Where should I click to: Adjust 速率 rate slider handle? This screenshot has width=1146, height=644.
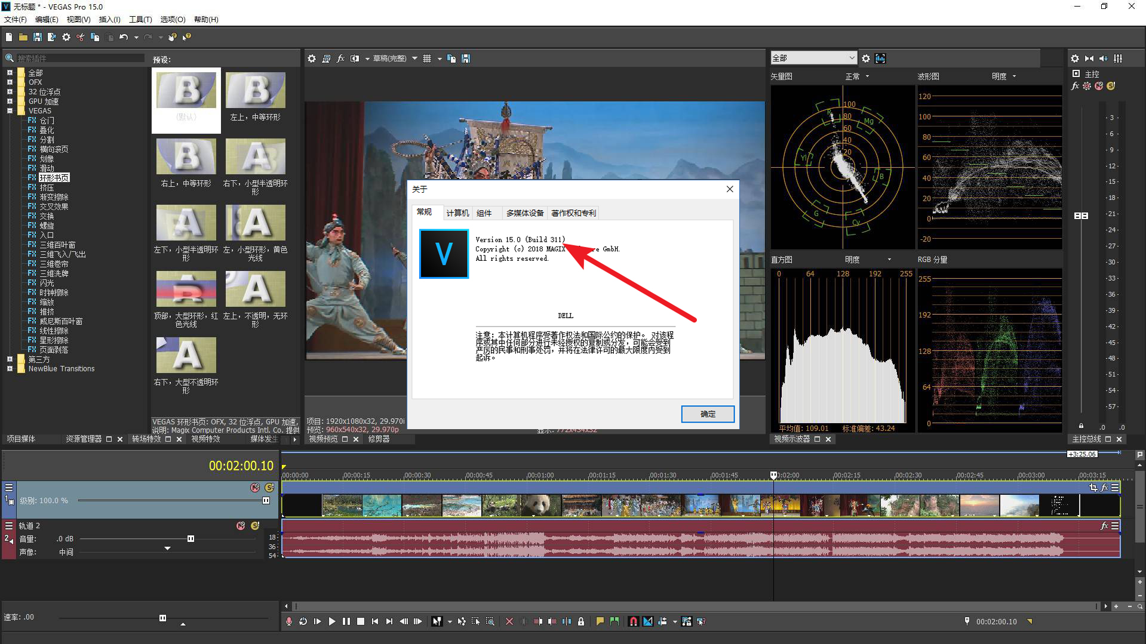[x=162, y=618]
